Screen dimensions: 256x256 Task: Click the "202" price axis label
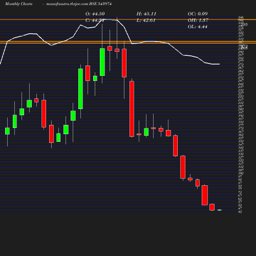[241, 109]
